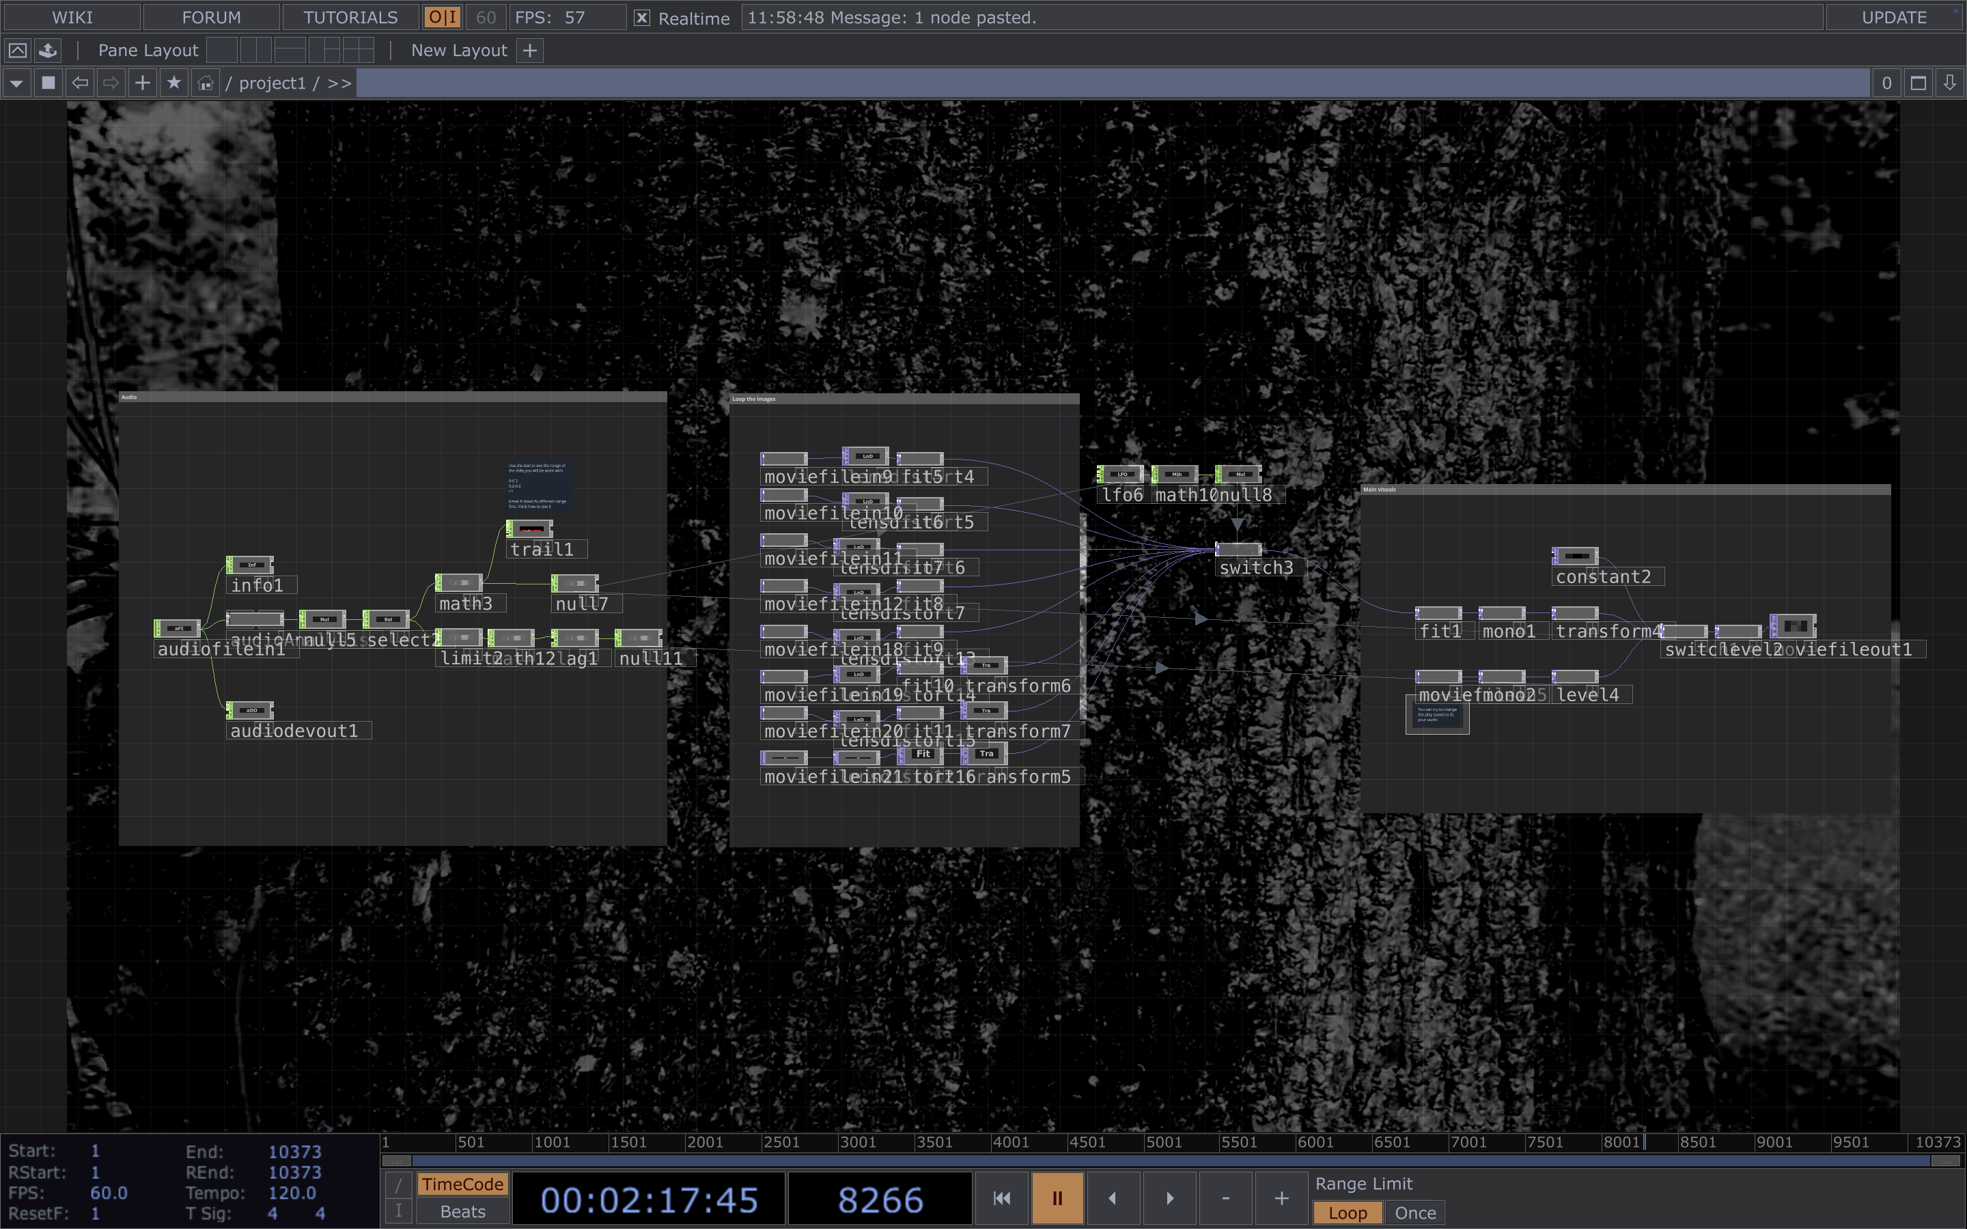Open the FORUM menu item
This screenshot has width=1967, height=1229.
(211, 17)
